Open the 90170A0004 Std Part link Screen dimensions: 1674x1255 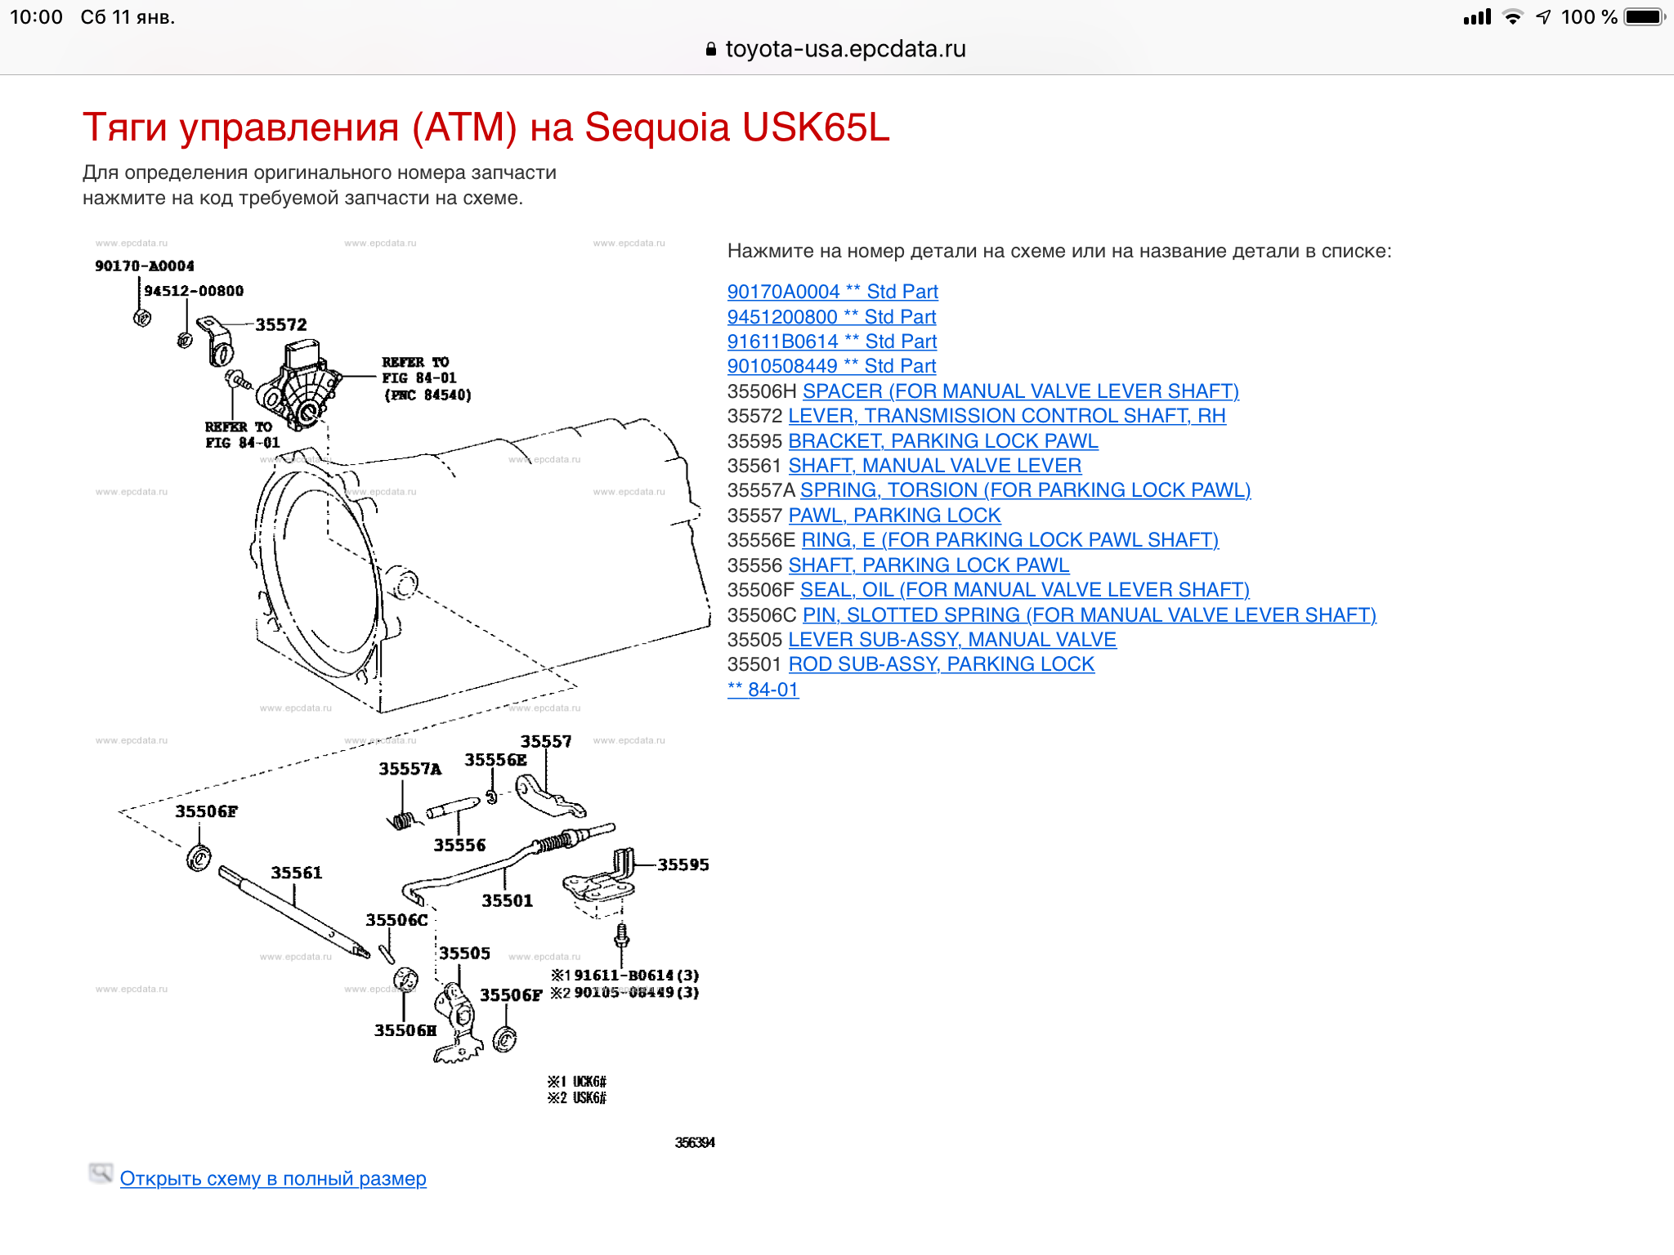[832, 292]
